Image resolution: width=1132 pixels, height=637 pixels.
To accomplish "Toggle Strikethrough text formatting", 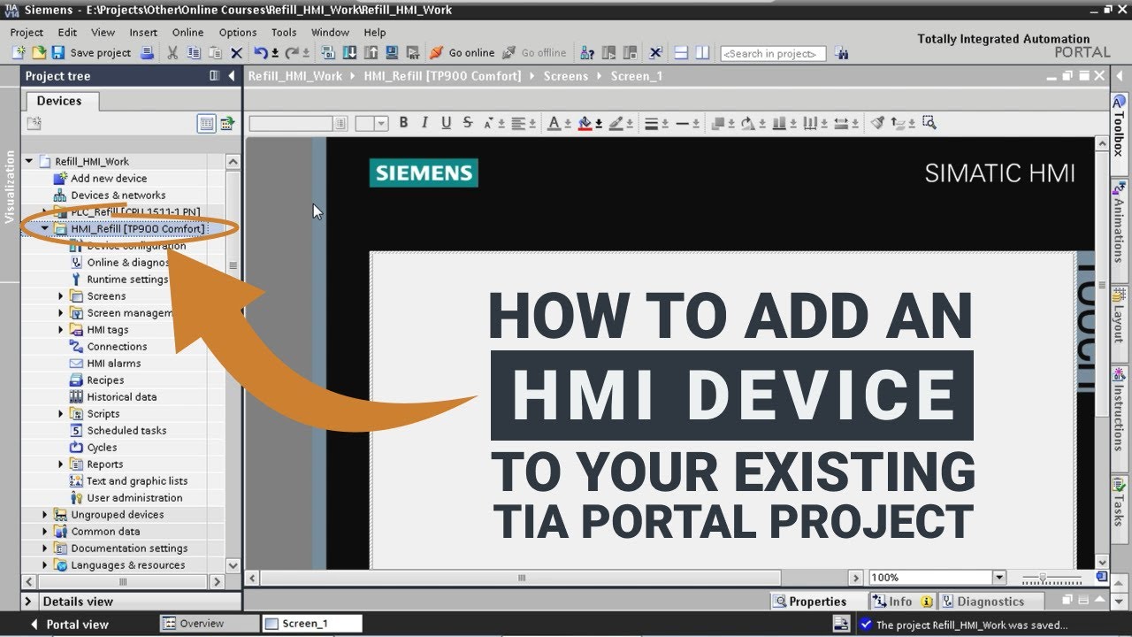I will (x=467, y=123).
